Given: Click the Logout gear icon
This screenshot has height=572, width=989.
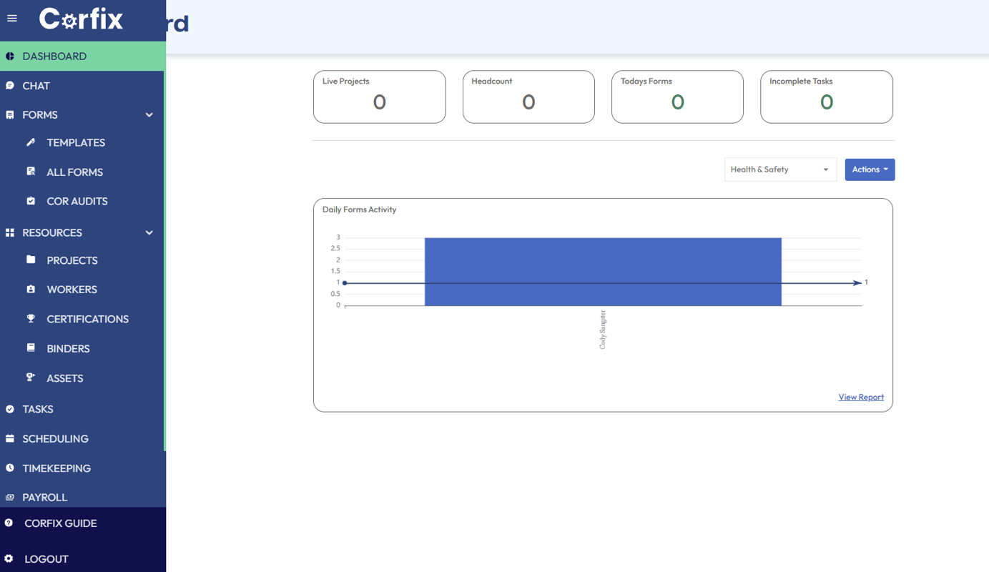Looking at the screenshot, I should click(9, 558).
